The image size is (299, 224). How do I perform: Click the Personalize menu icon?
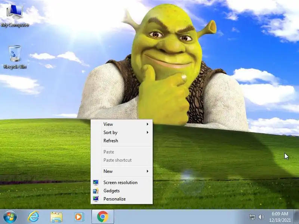[x=96, y=199]
